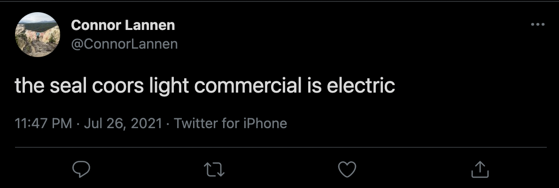559x188 pixels.
Task: Click "iPhone" in the tweet source label
Action: (264, 123)
